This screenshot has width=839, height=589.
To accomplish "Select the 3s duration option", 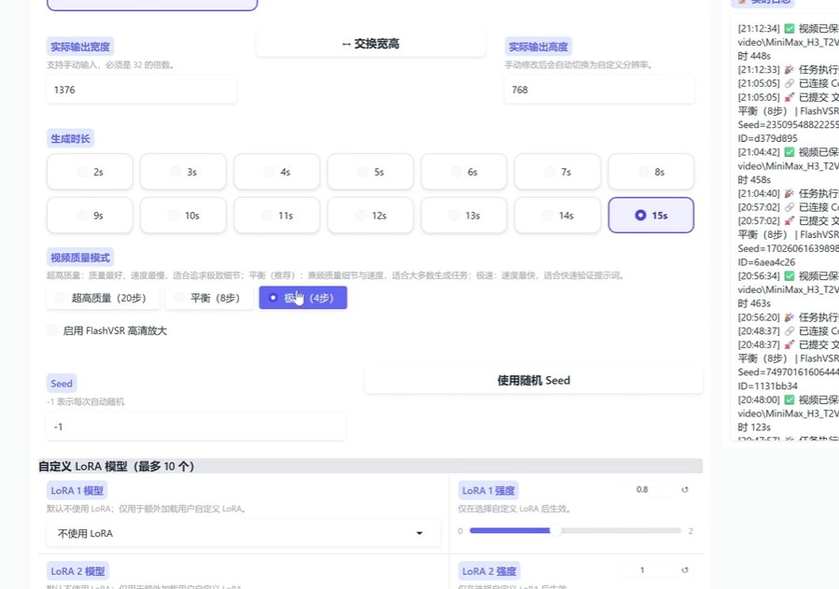I will pyautogui.click(x=183, y=172).
